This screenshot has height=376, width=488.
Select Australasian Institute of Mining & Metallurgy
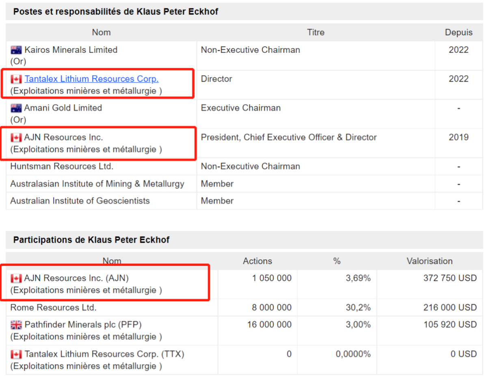click(97, 184)
